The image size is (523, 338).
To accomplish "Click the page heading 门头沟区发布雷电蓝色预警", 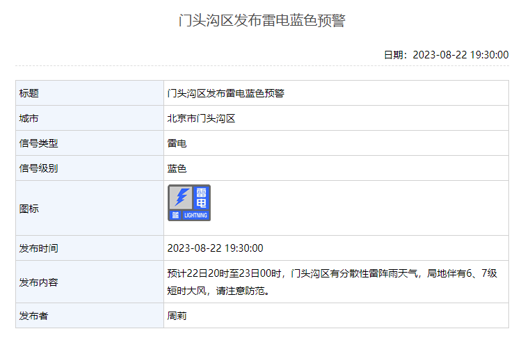I will (x=261, y=20).
